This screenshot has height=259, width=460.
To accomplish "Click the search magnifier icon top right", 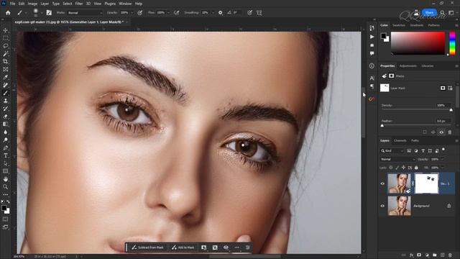I will coord(443,13).
